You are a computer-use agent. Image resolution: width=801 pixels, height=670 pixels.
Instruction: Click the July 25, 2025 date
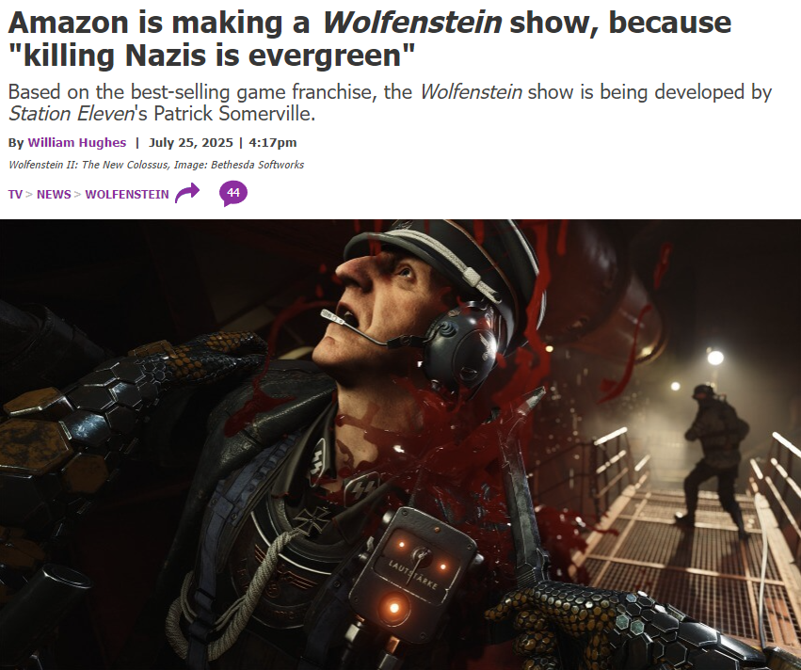(x=190, y=142)
